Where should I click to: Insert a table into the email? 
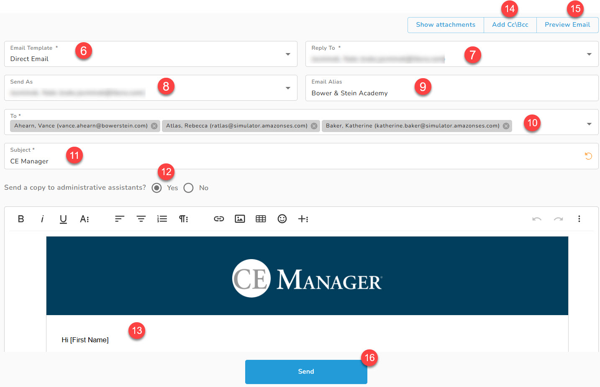pyautogui.click(x=261, y=219)
